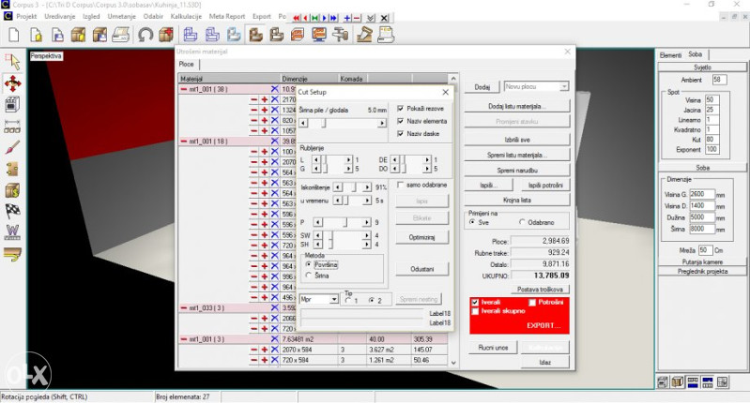Select the red four-arrow move tool
Viewport: 750px width, 403px height.
pyautogui.click(x=13, y=83)
